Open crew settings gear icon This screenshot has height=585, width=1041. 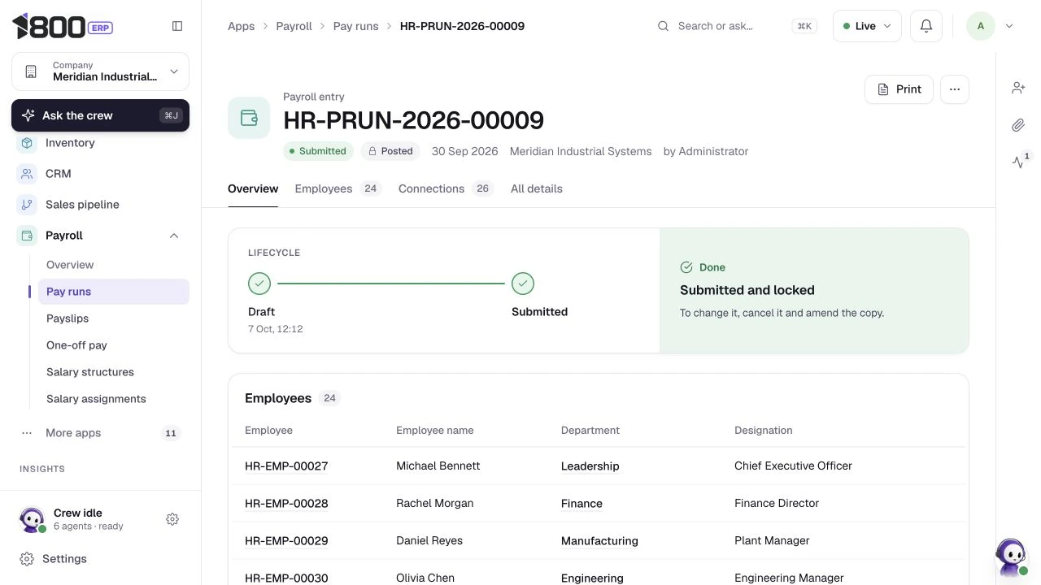coord(172,519)
